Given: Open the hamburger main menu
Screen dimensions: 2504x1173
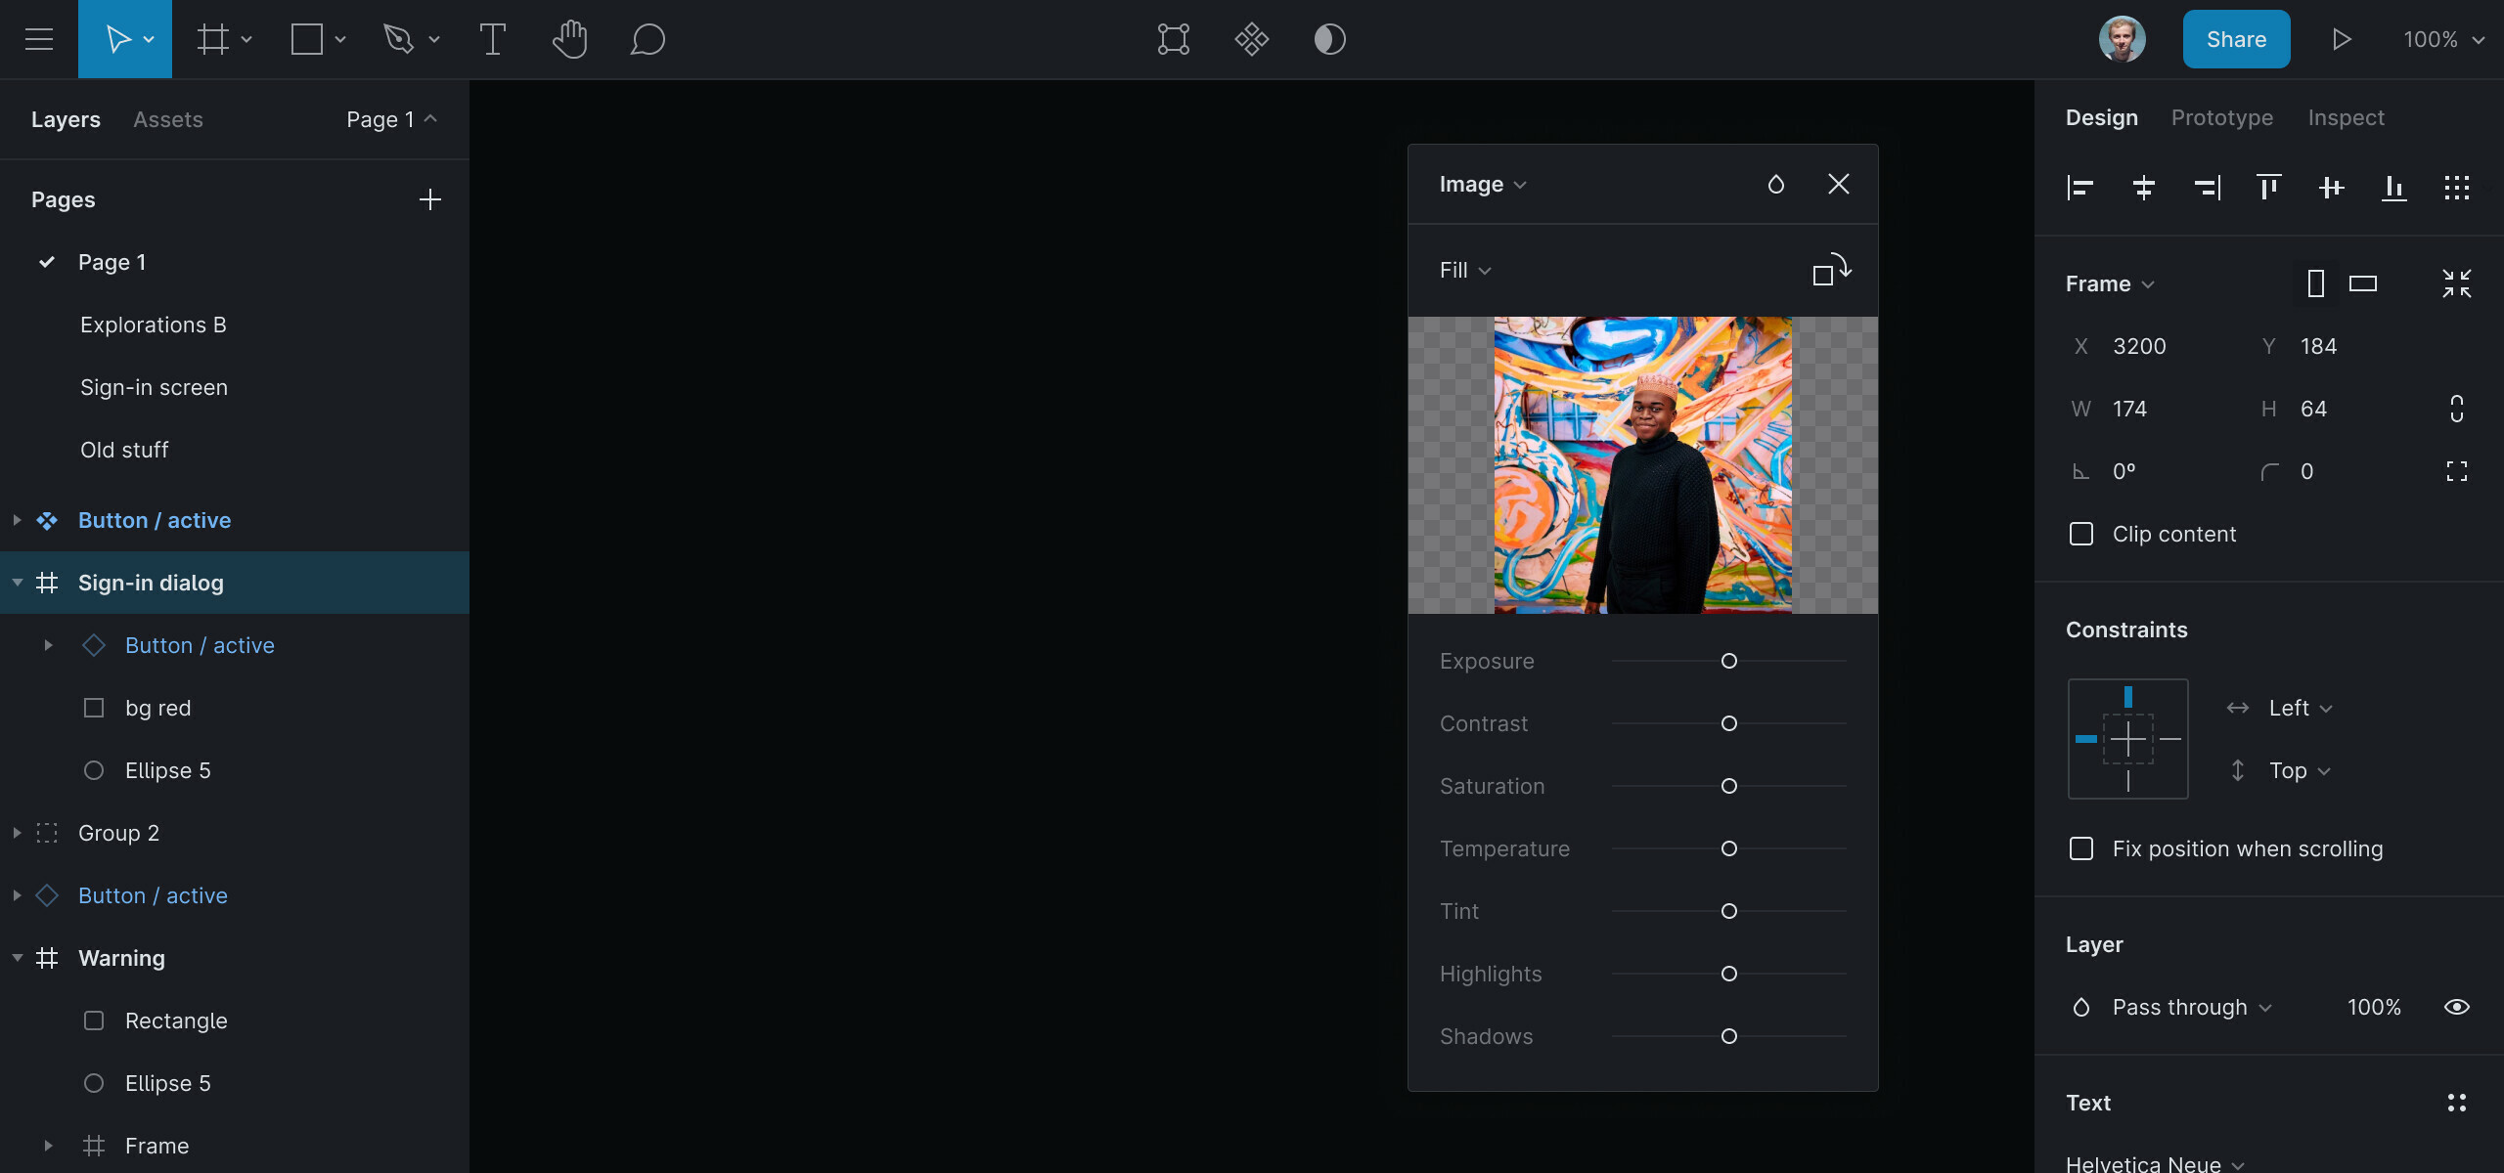Looking at the screenshot, I should (x=39, y=39).
